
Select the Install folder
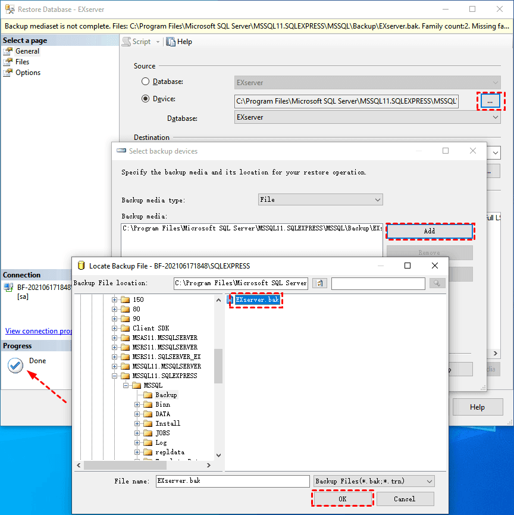pos(168,423)
